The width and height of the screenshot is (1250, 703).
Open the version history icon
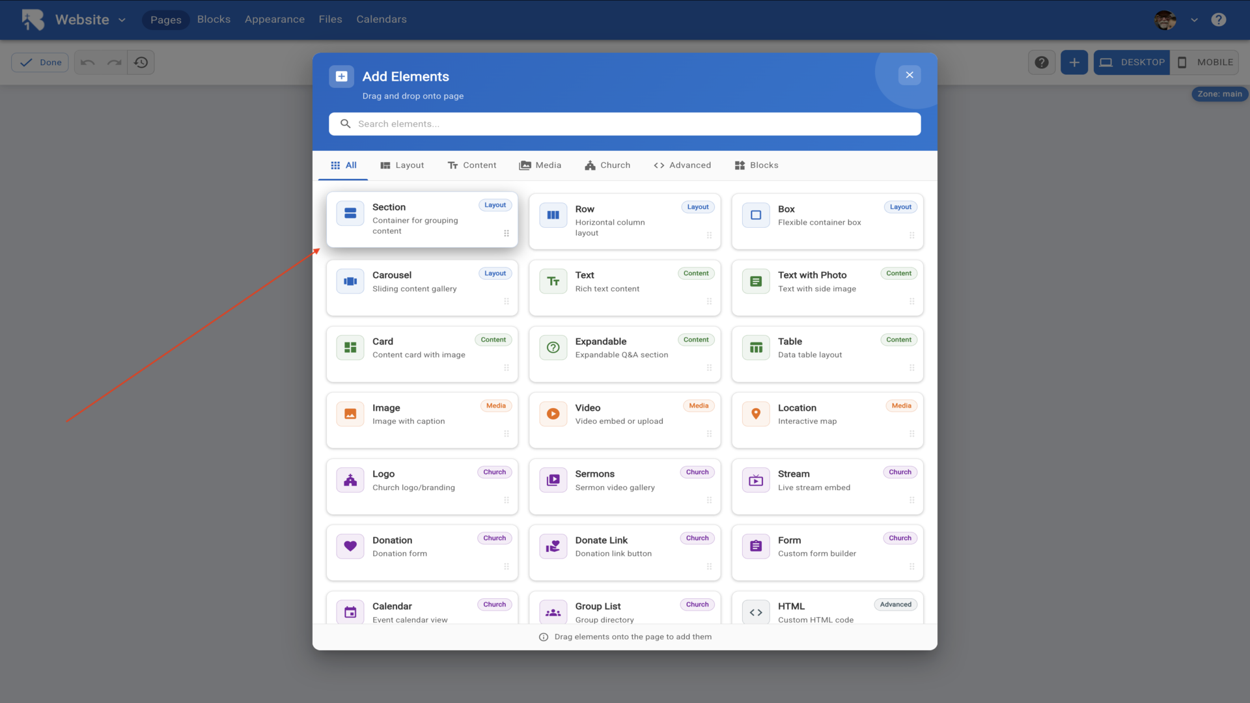(x=141, y=62)
